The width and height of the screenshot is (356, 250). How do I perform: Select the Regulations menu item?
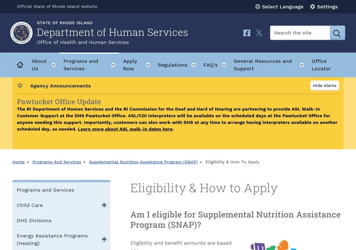172,65
